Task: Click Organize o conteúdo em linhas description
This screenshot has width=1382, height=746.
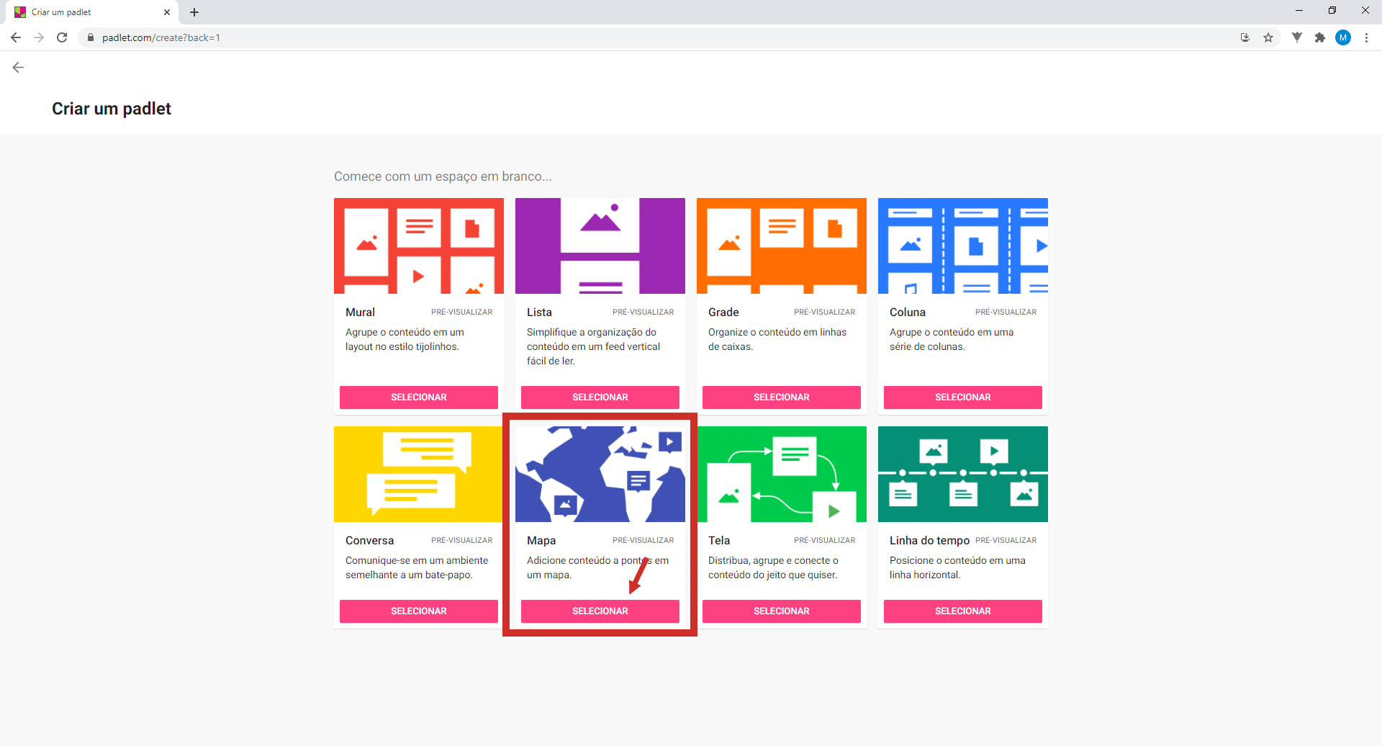Action: 777,339
